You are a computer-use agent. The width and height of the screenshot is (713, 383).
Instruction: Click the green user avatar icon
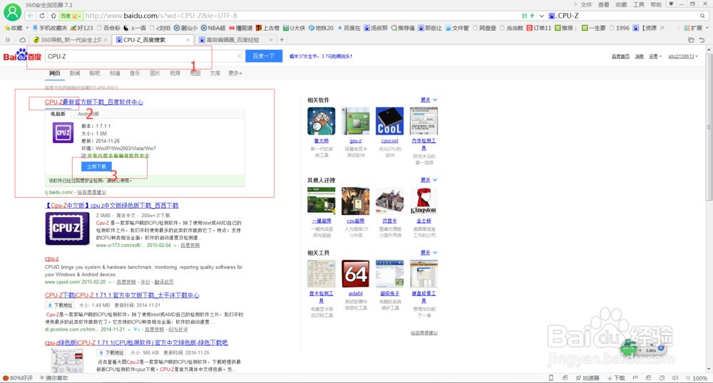pyautogui.click(x=12, y=11)
